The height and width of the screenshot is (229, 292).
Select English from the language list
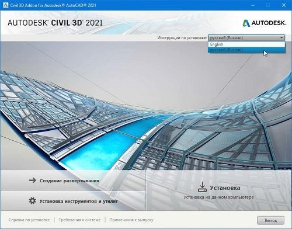(246, 44)
